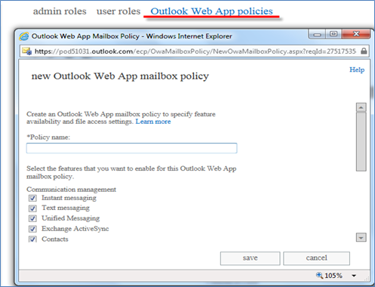
Task: Close the Mailbox Policy window
Action: click(x=356, y=34)
